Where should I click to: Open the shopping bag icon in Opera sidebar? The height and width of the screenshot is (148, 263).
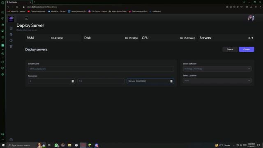click(3, 25)
